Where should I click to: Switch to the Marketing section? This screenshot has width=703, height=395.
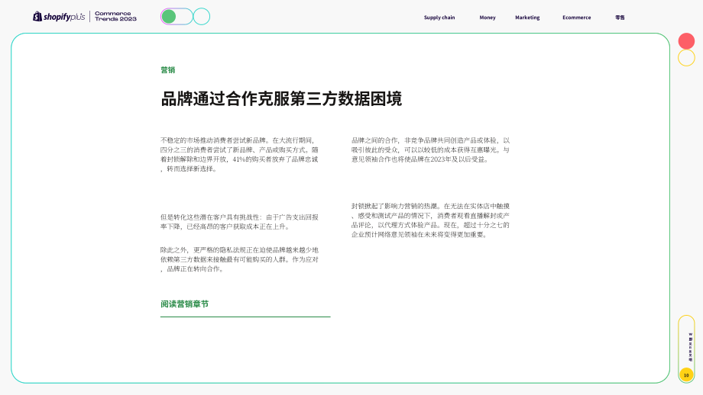[x=527, y=18]
